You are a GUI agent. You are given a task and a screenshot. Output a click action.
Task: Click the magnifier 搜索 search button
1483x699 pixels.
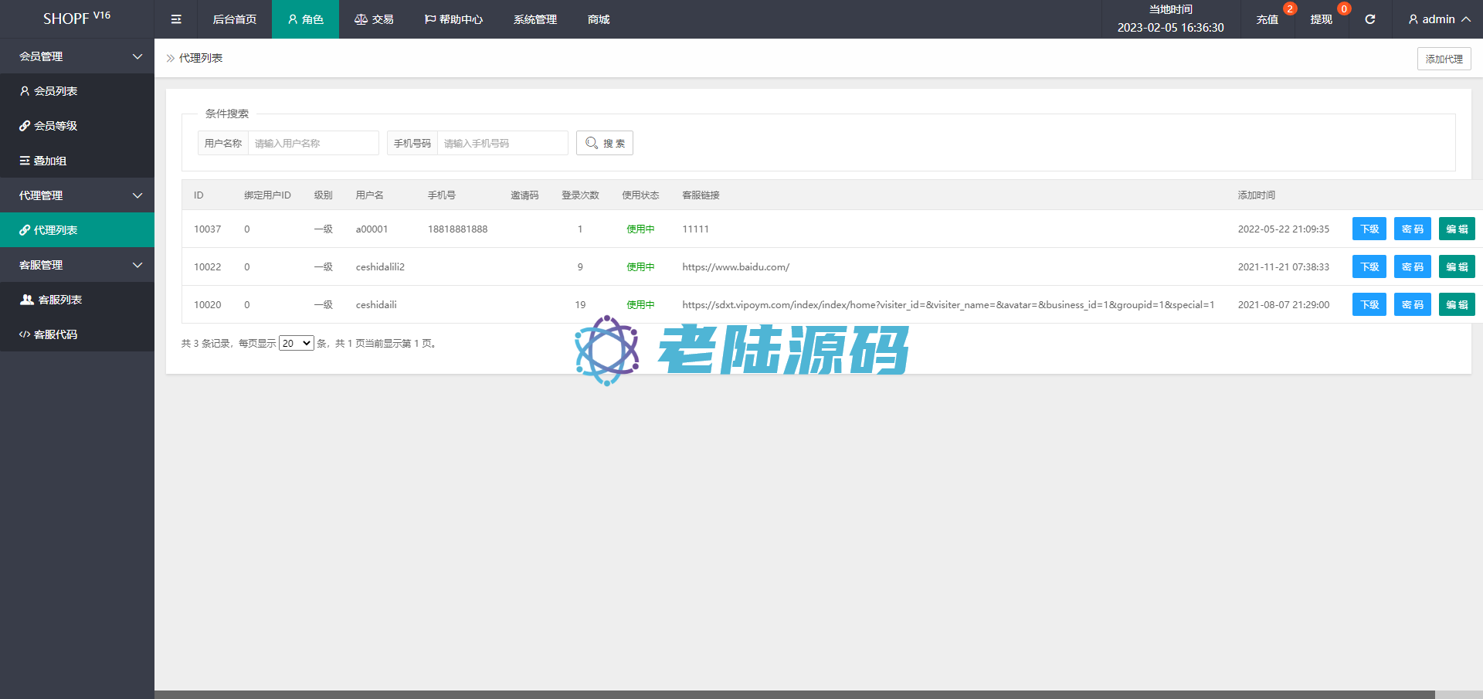point(604,143)
